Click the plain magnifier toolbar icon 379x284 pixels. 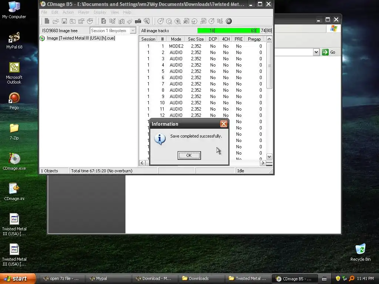coord(169,21)
